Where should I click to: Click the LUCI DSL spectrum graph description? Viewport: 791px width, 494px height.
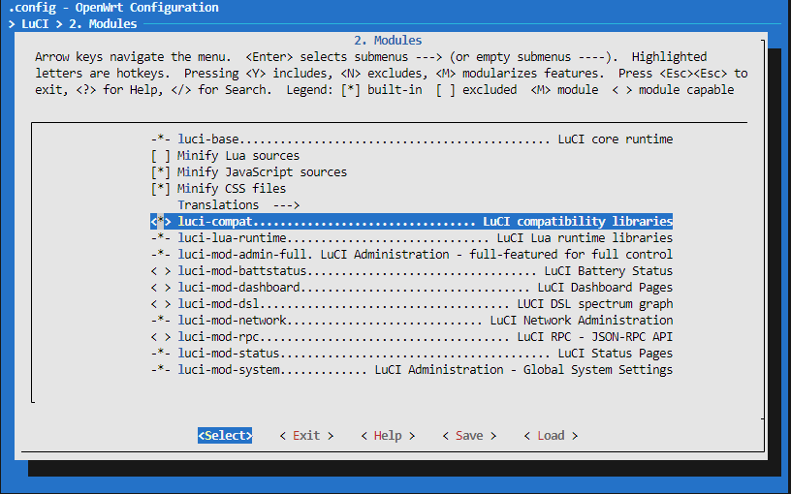[595, 304]
